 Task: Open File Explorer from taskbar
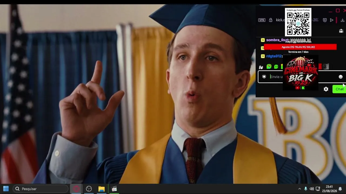pyautogui.click(x=102, y=189)
